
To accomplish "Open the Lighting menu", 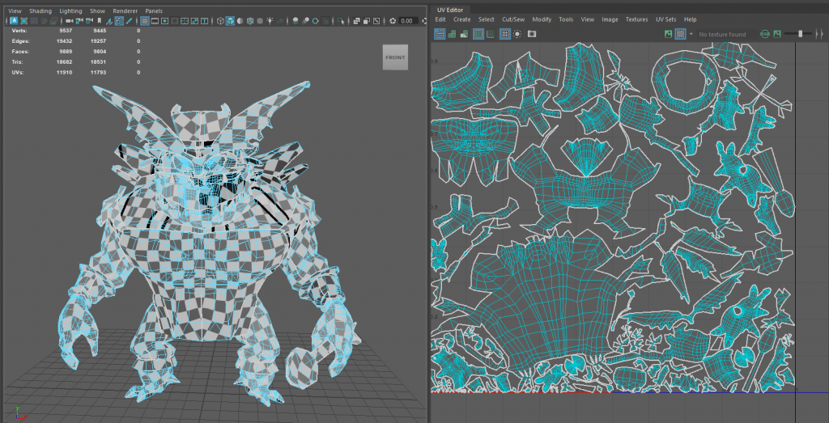I will click(70, 11).
